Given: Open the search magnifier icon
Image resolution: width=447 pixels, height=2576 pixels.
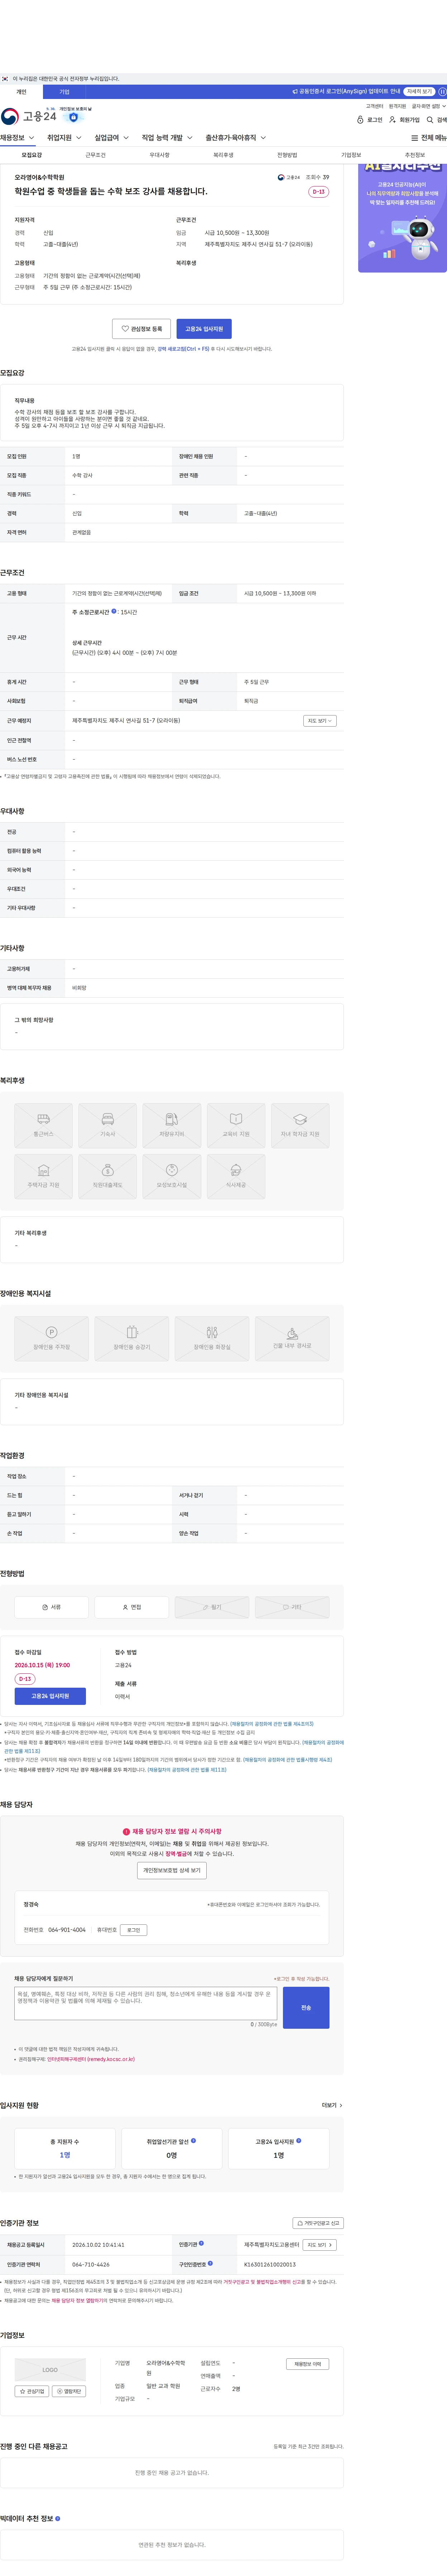Looking at the screenshot, I should 430,120.
